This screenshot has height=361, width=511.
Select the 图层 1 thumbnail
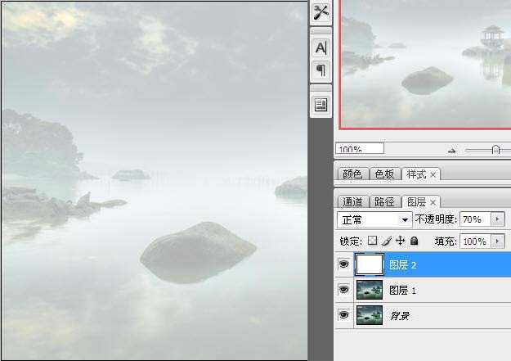[370, 290]
